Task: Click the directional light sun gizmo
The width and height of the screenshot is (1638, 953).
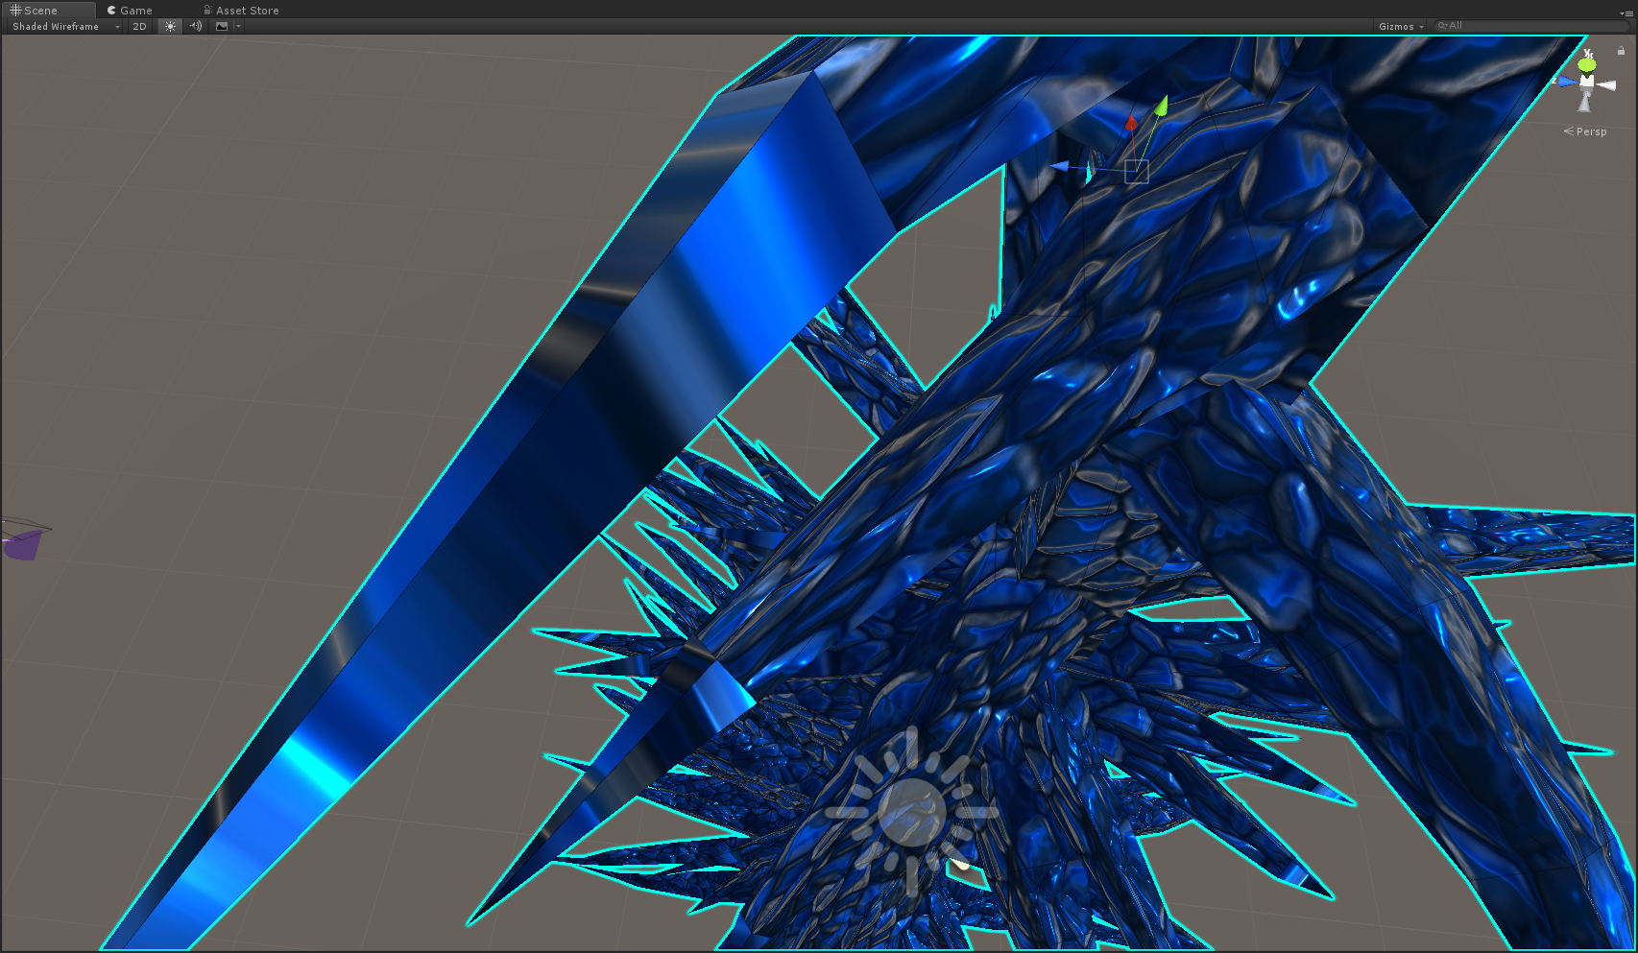Action: click(x=911, y=812)
